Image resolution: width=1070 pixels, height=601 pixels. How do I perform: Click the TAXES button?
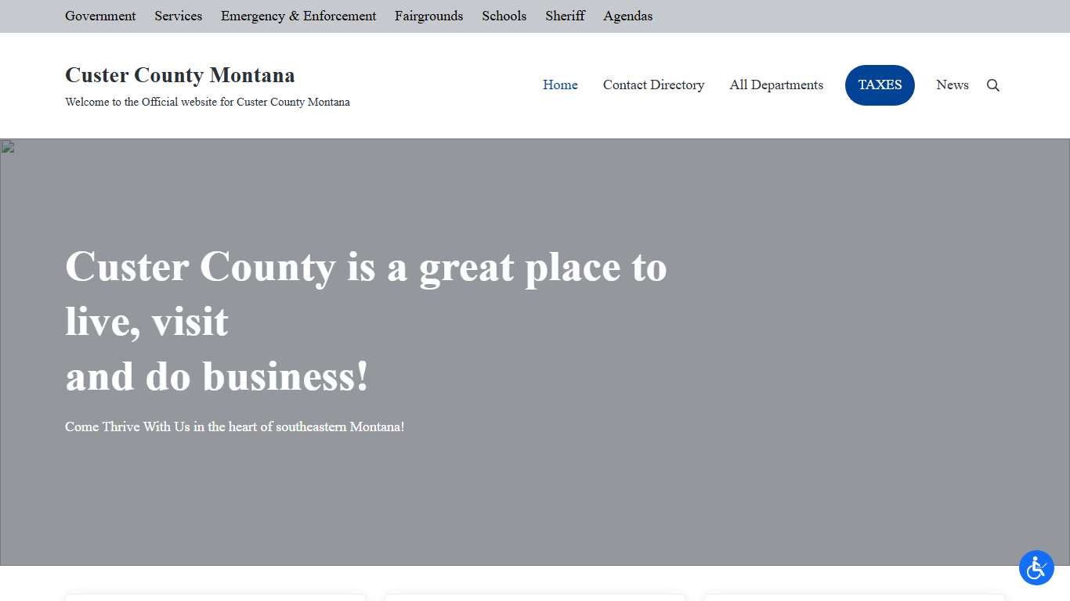pyautogui.click(x=880, y=85)
